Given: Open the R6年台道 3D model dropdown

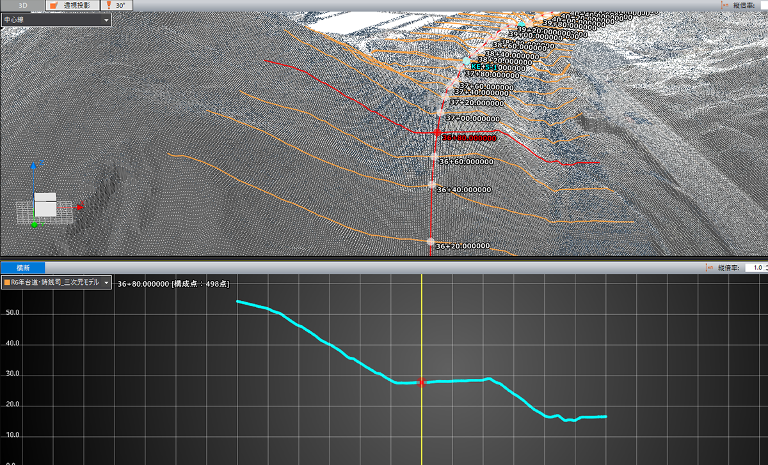Looking at the screenshot, I should [56, 282].
